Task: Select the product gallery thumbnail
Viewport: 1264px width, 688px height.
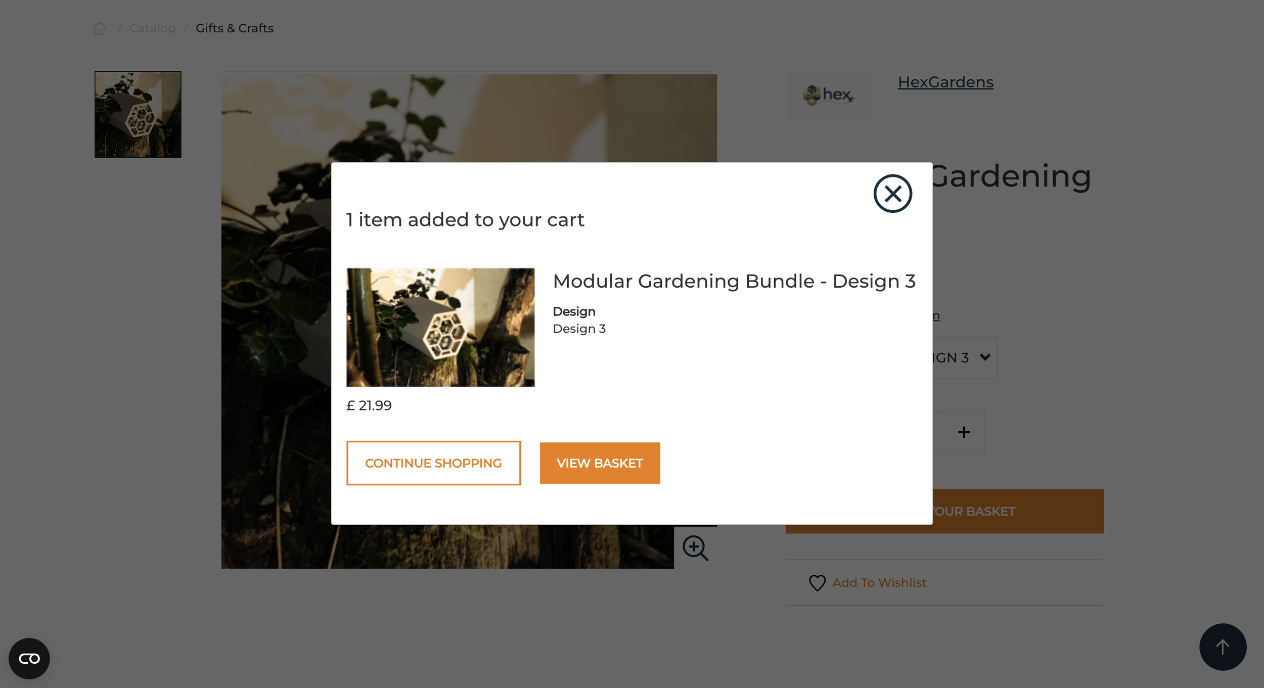Action: pos(138,114)
